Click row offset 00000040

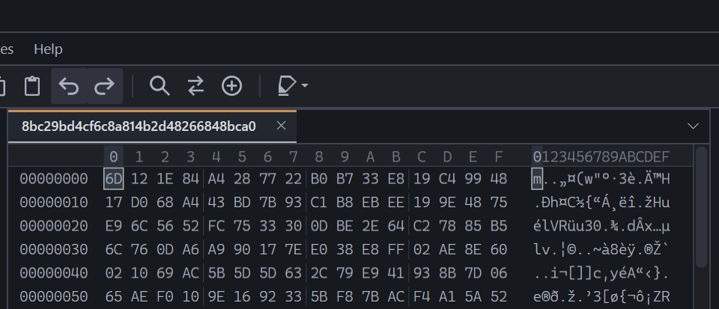[x=54, y=273]
